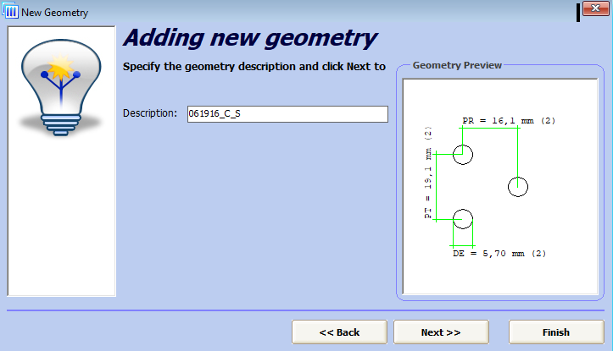The image size is (613, 351).
Task: Proceed using the Next >> button
Action: tap(441, 332)
